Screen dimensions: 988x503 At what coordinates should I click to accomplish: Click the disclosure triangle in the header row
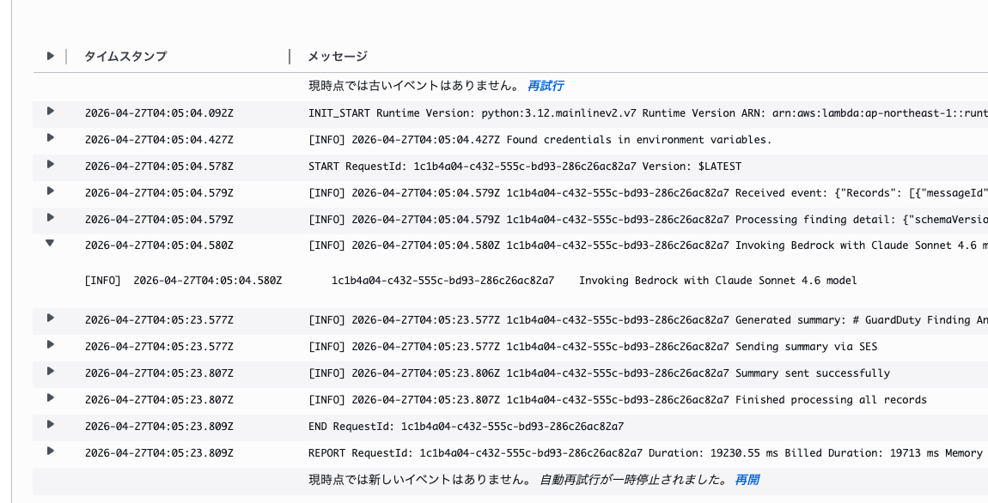(51, 56)
